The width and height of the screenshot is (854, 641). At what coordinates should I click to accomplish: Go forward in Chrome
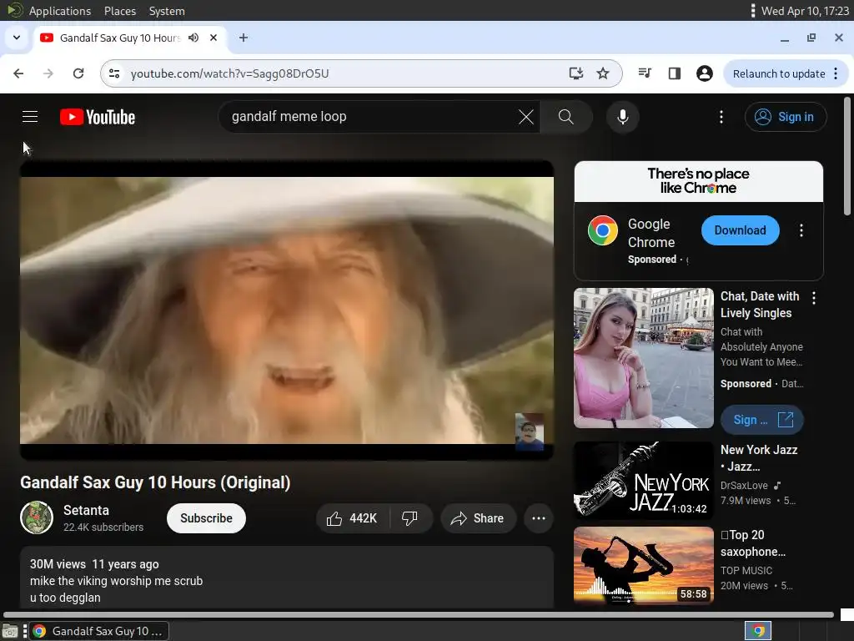48,73
